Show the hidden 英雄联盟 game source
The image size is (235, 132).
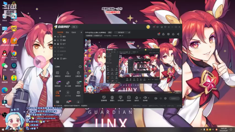point(55,51)
